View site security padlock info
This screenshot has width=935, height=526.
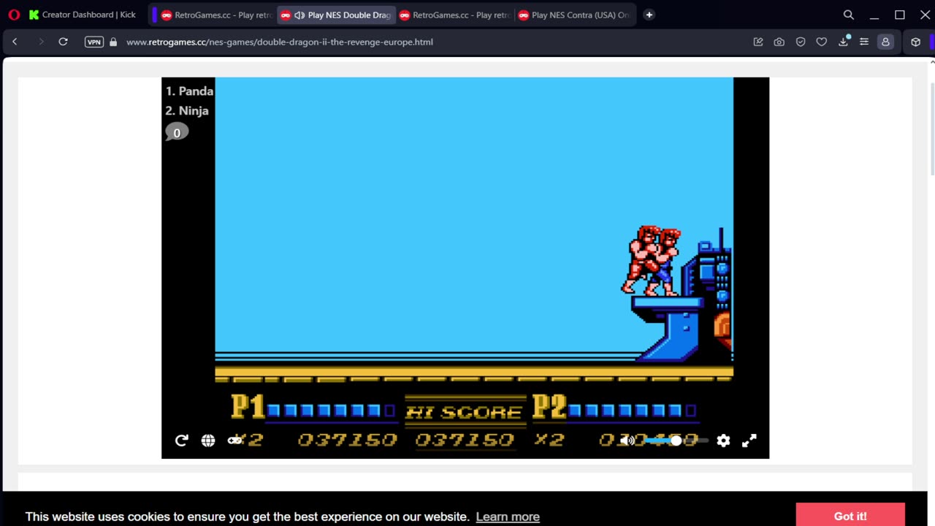point(113,42)
